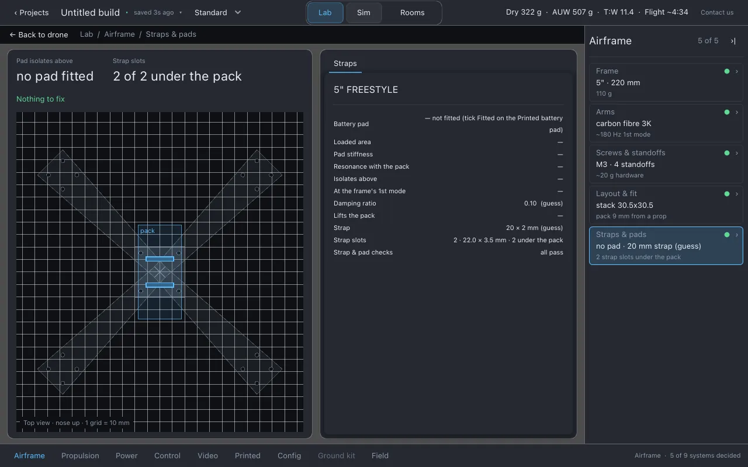Select the Arms carbon fibre 3K card

[x=666, y=123]
